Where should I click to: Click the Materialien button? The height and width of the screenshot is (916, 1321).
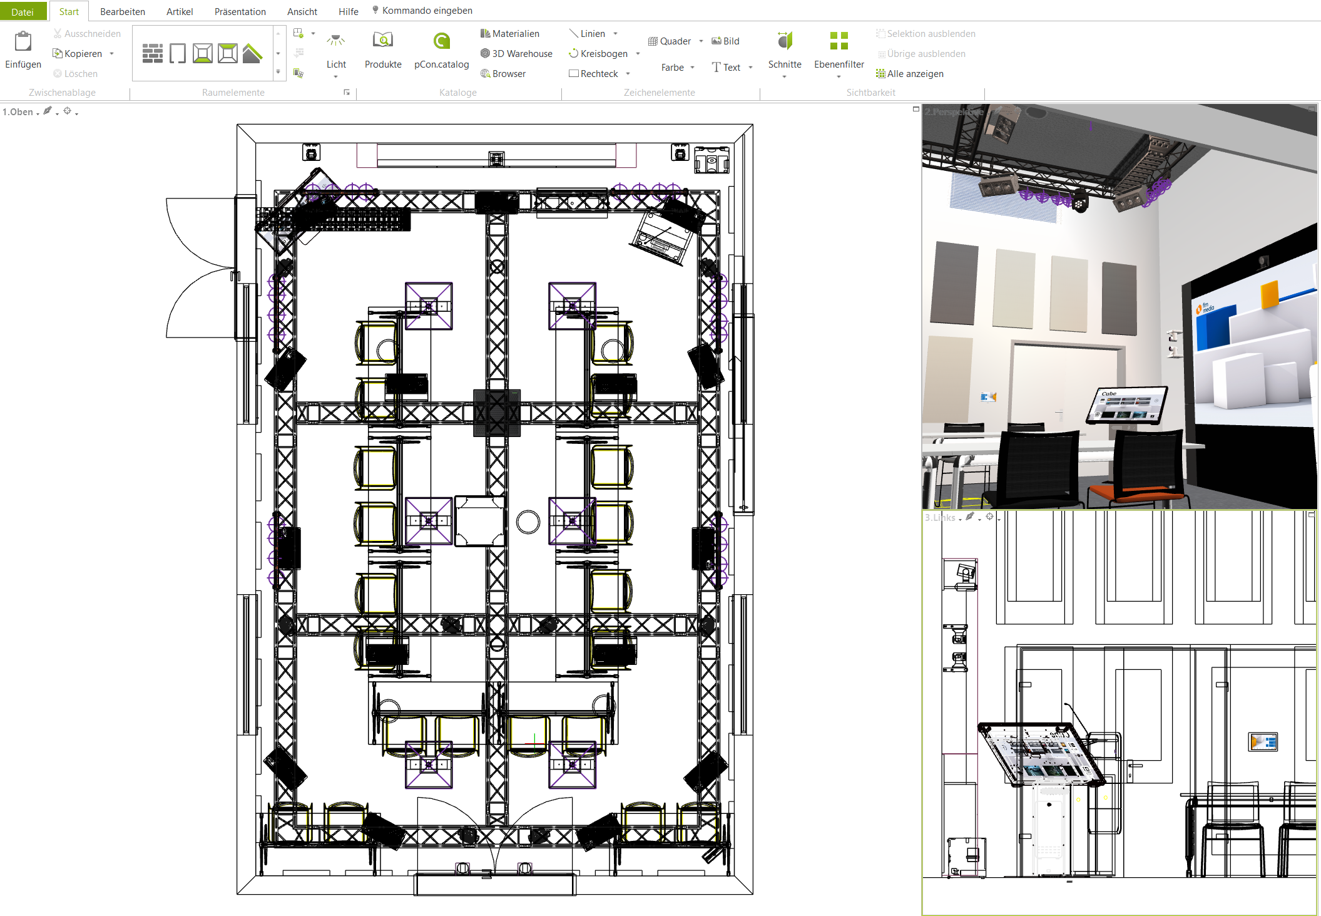point(509,34)
